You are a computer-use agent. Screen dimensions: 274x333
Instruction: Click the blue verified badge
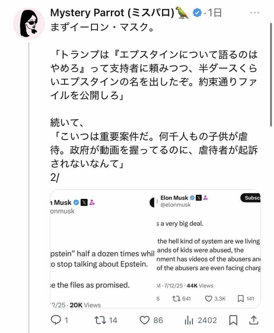(x=197, y=13)
